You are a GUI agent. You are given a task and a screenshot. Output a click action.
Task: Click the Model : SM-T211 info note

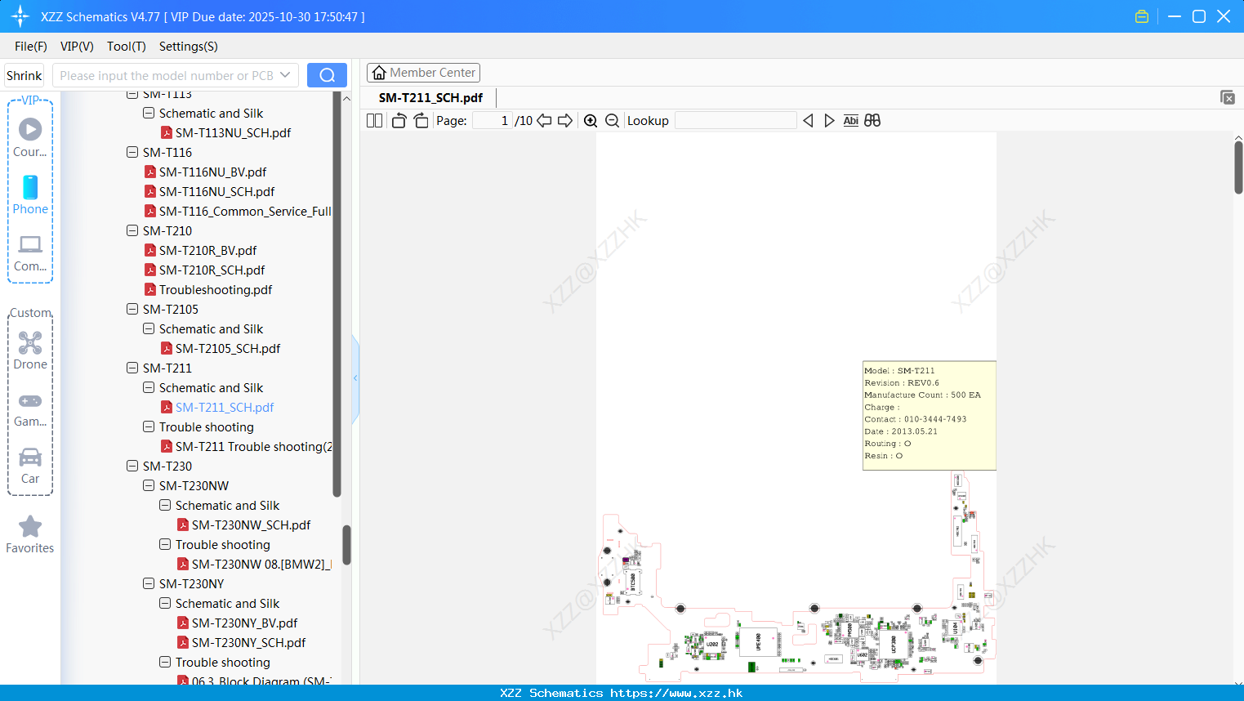(x=930, y=415)
